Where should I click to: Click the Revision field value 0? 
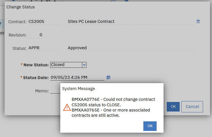pos(40,35)
